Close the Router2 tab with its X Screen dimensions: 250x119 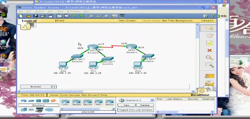point(54,87)
